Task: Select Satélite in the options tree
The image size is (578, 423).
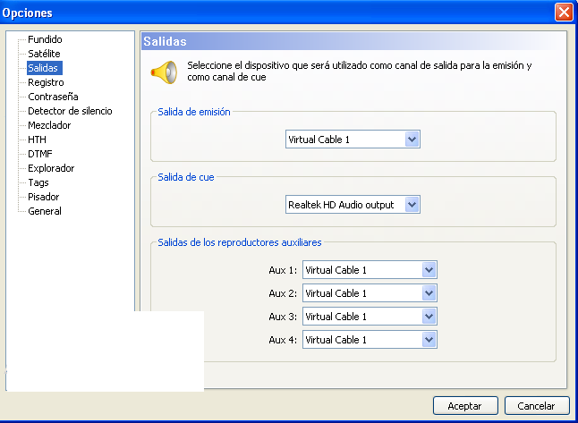Action: 44,54
